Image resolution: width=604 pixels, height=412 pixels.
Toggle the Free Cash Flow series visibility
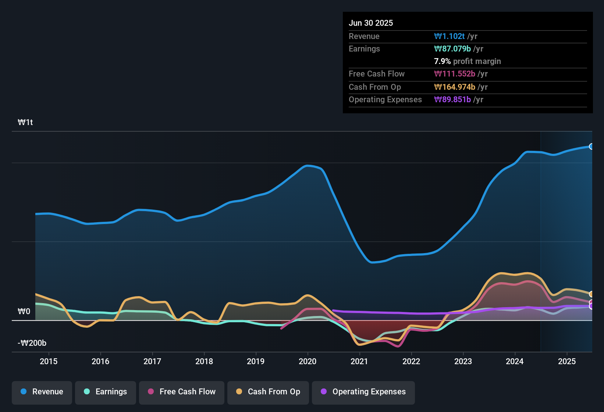[181, 392]
